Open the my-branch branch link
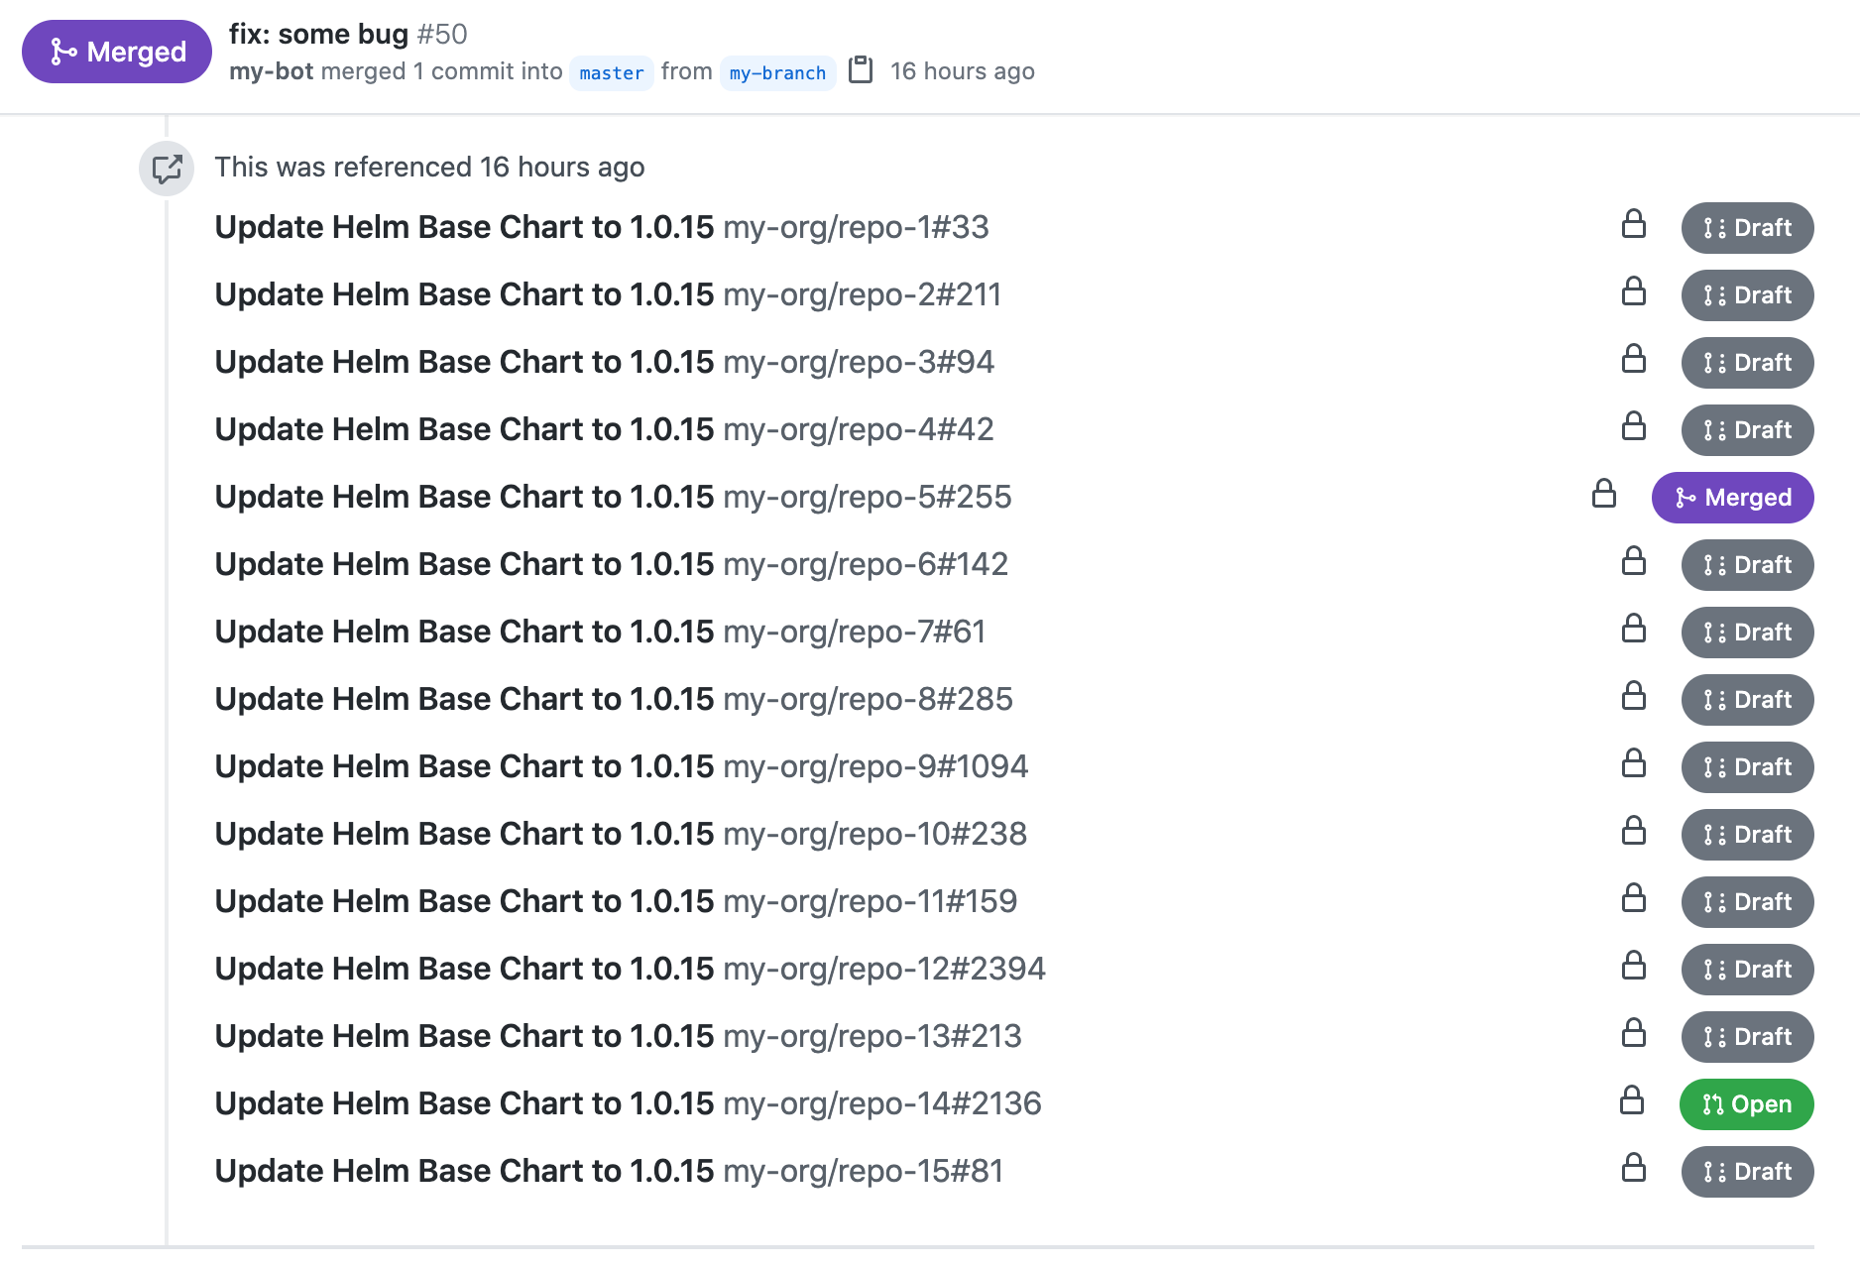 777,73
